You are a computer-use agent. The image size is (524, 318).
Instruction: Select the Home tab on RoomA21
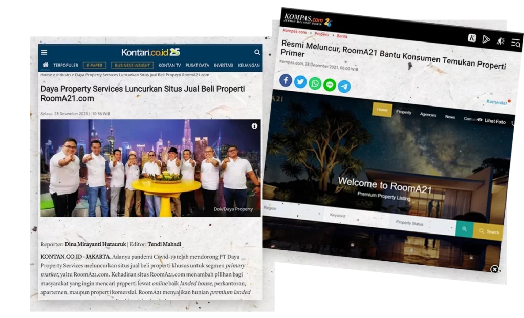[382, 110]
